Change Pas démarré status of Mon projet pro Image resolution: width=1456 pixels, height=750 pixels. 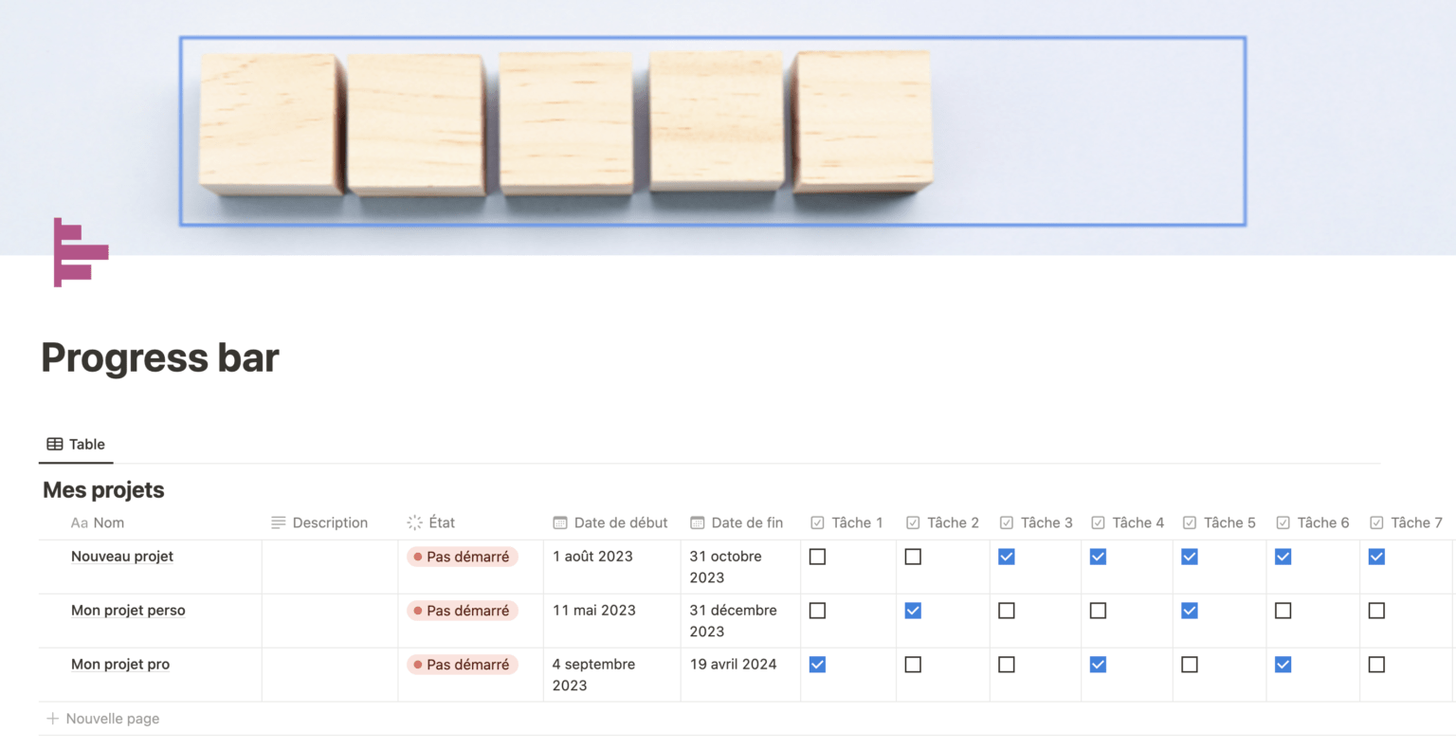point(463,665)
